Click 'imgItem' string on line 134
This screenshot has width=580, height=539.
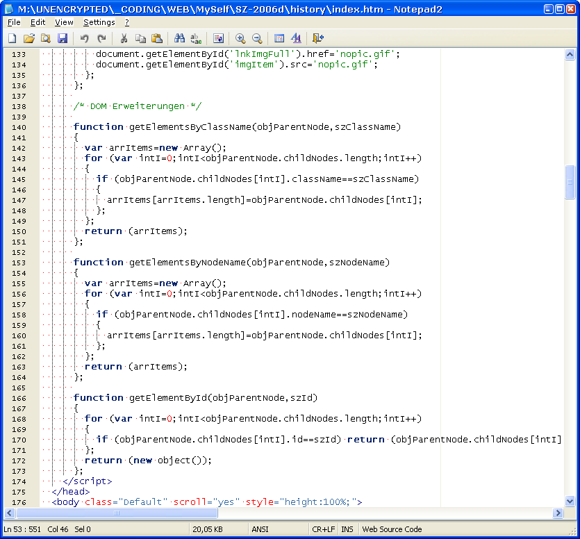click(x=254, y=64)
